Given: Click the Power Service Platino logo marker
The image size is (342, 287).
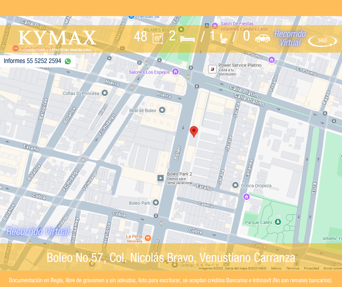Looking at the screenshot, I should pyautogui.click(x=212, y=69).
